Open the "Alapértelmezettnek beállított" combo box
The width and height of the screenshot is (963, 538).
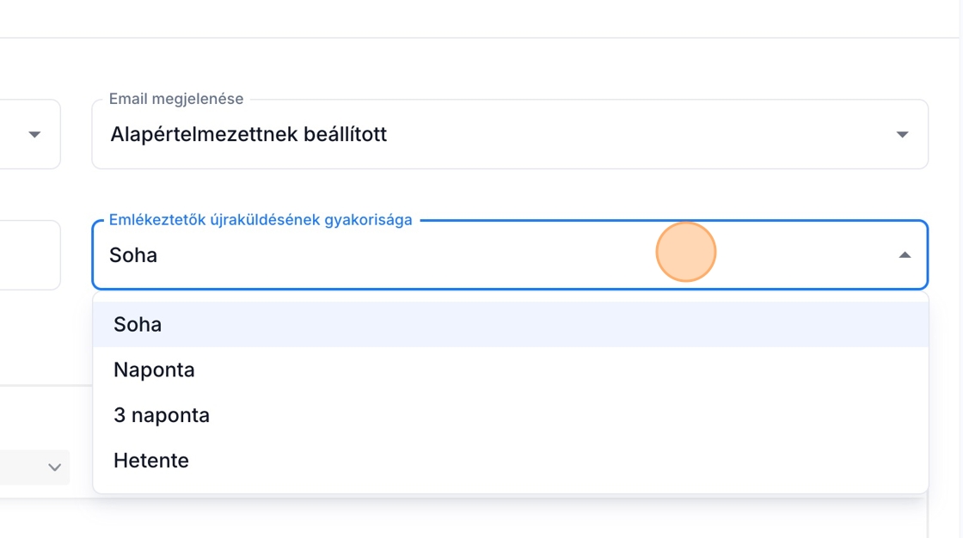[x=248, y=135]
